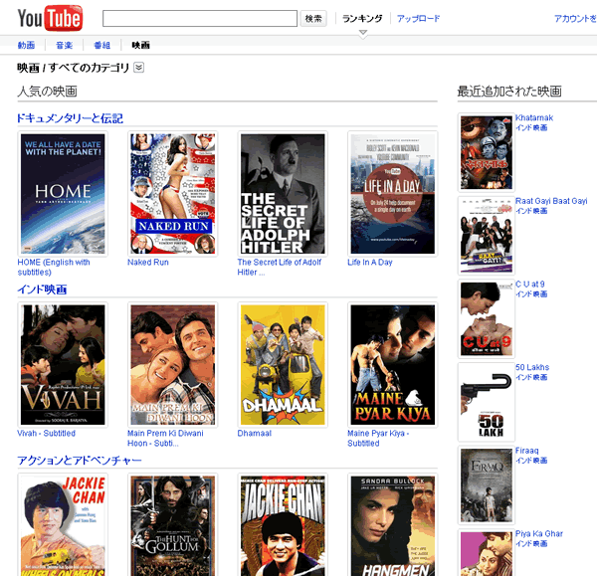597x576 pixels.
Task: Open the Maine Pyar Kiya poster
Action: (393, 365)
